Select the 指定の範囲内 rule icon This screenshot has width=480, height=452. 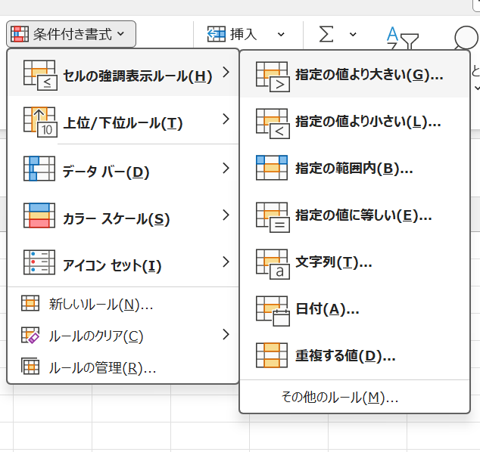point(273,169)
